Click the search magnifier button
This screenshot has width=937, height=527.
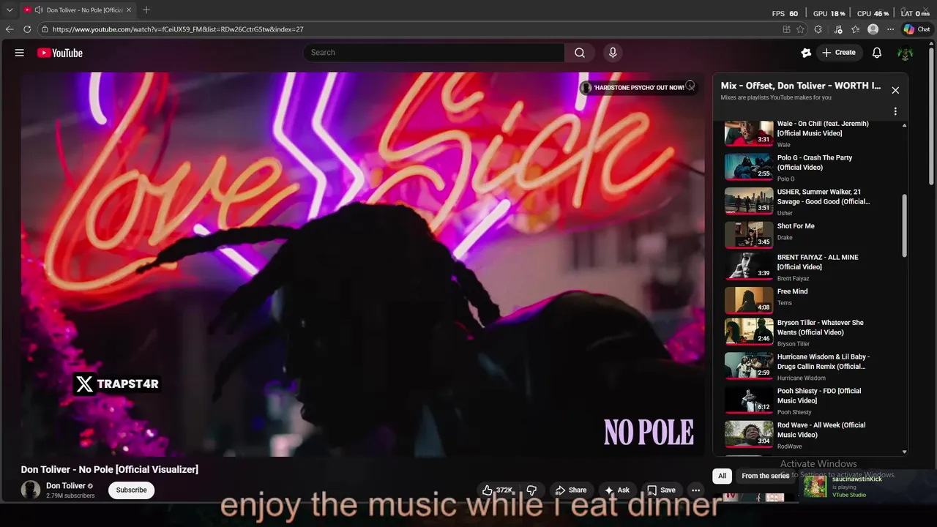[x=580, y=53]
